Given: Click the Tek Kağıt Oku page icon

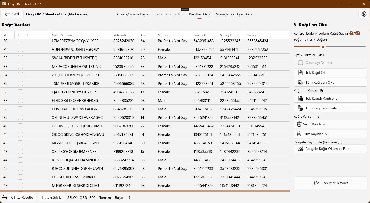Looking at the screenshot, I should tap(300, 72).
